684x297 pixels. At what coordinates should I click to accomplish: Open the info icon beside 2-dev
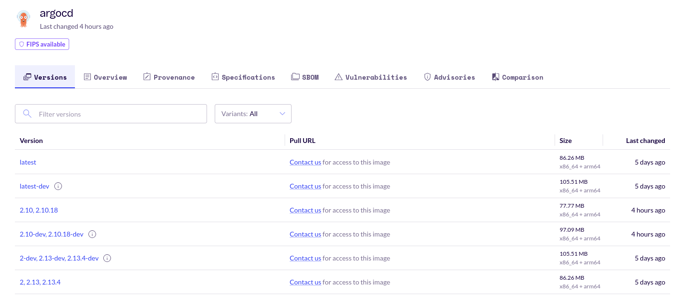click(107, 258)
